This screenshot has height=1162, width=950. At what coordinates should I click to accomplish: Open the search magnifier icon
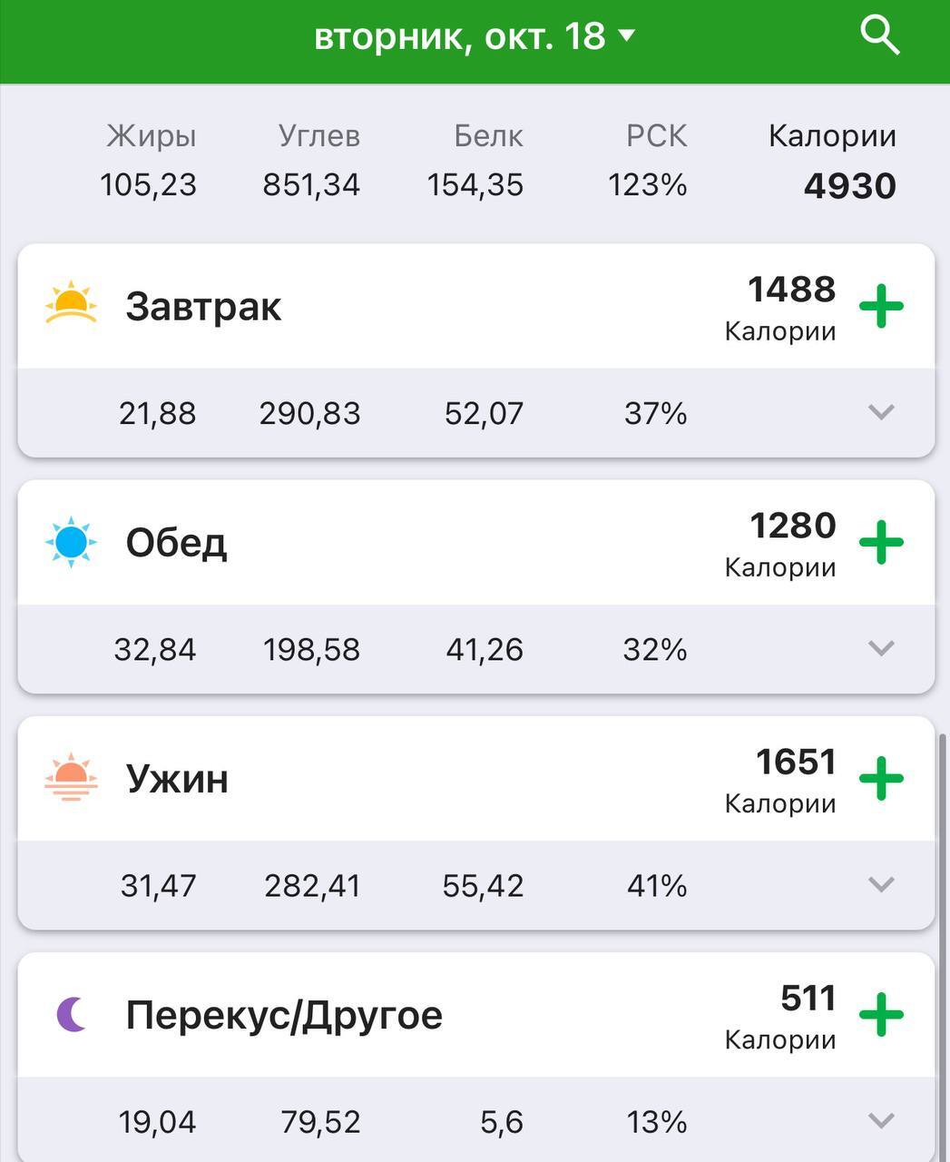click(x=878, y=35)
